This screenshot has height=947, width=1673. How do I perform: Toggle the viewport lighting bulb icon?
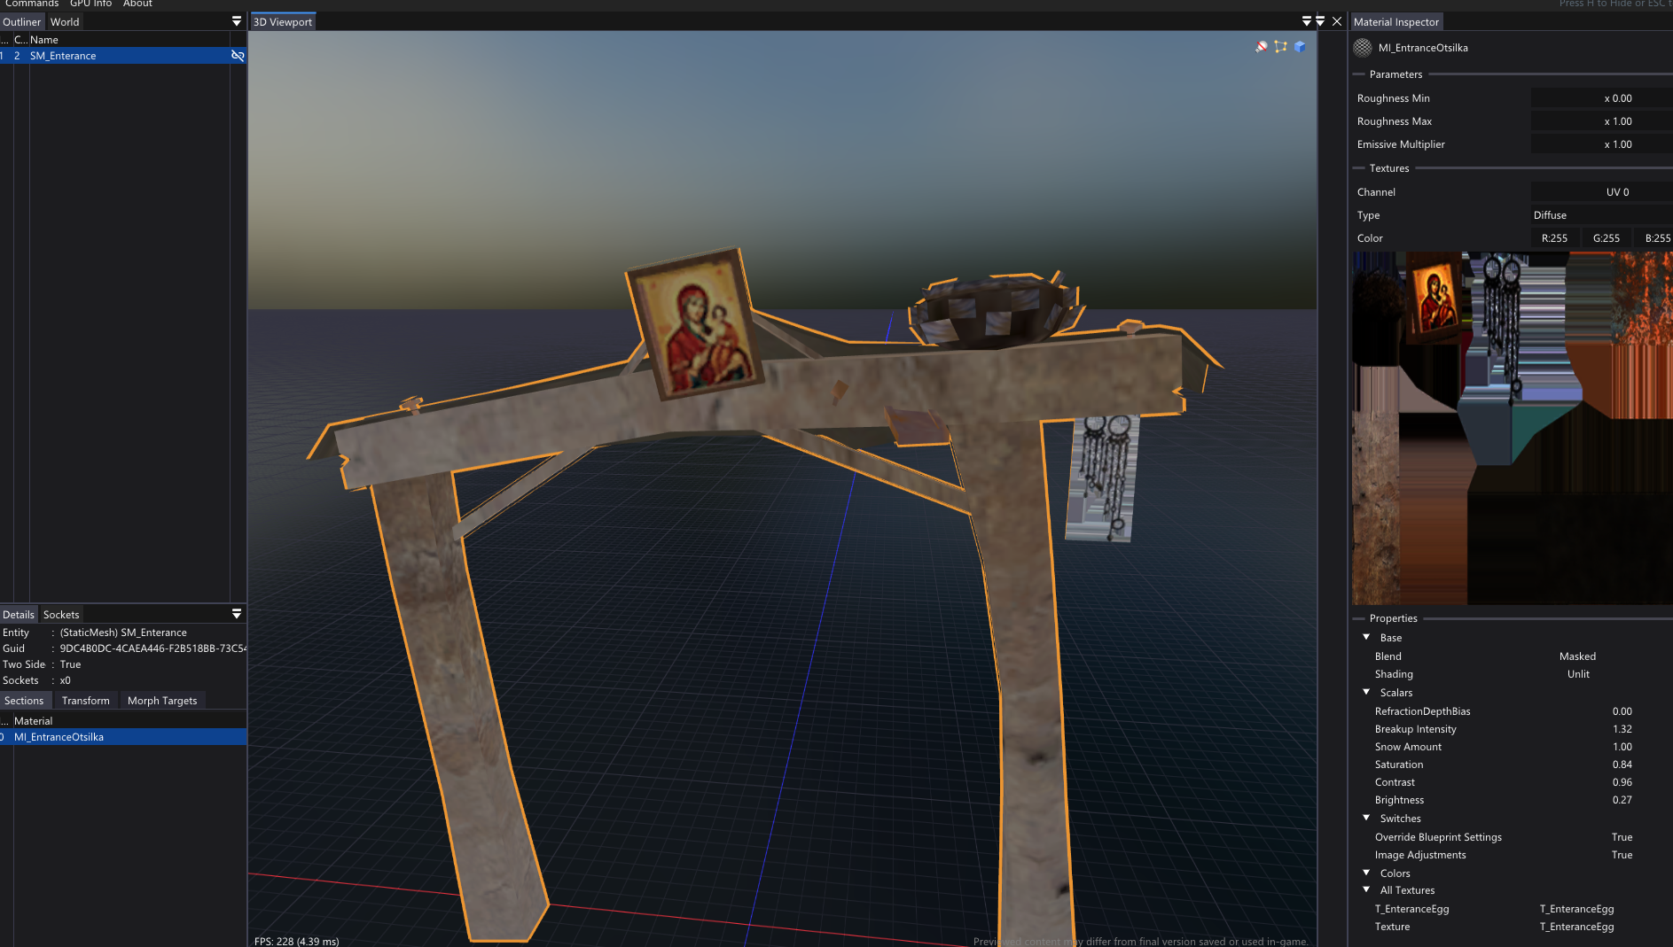tap(1262, 46)
